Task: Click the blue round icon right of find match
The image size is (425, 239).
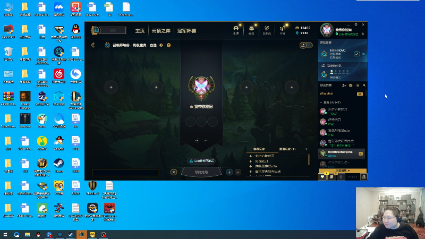Action: click(229, 172)
